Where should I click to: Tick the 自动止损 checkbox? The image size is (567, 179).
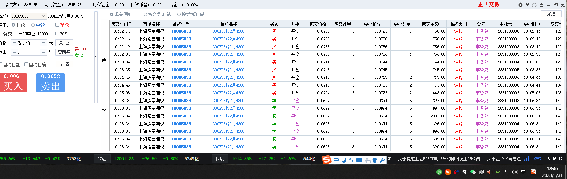pyautogui.click(x=26, y=64)
